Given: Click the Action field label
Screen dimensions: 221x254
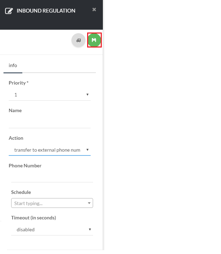Looking at the screenshot, I should [16, 138].
